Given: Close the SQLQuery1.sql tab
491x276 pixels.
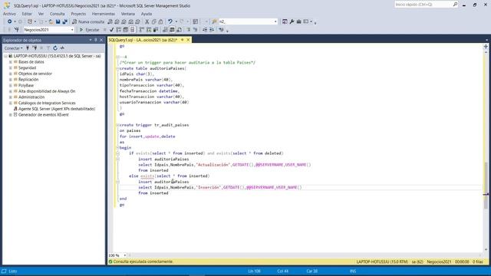Looking at the screenshot, I should coord(188,40).
